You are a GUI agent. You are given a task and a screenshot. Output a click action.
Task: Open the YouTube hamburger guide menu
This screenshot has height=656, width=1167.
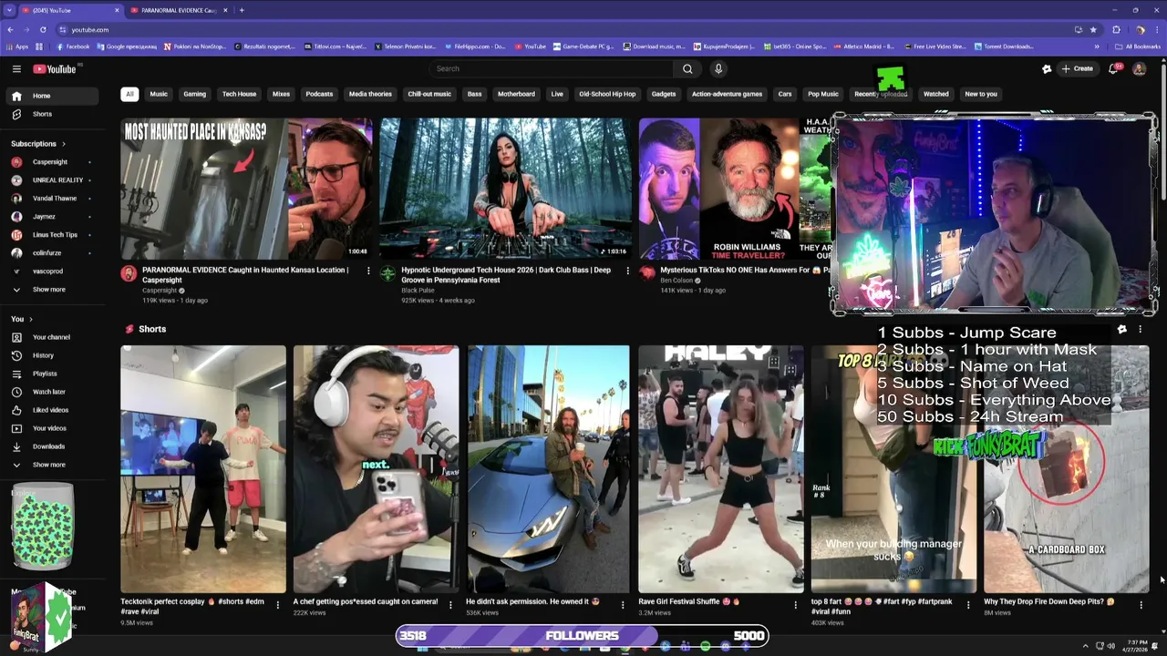tap(16, 68)
